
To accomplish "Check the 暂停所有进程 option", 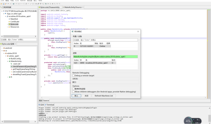I will 73,89.
